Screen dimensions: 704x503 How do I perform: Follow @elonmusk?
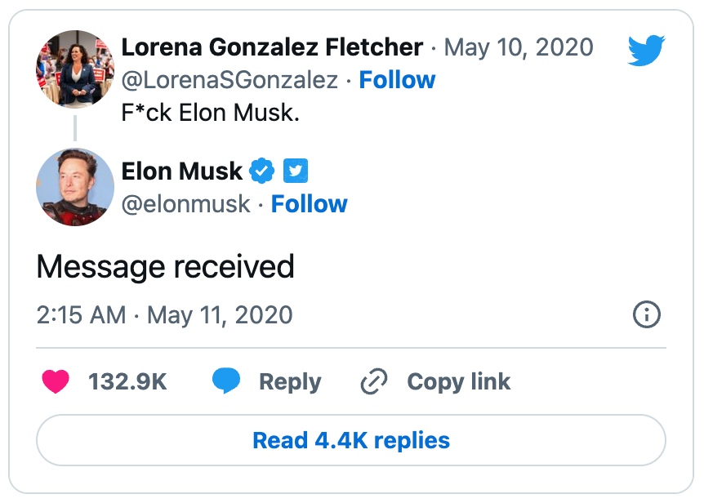[x=309, y=203]
